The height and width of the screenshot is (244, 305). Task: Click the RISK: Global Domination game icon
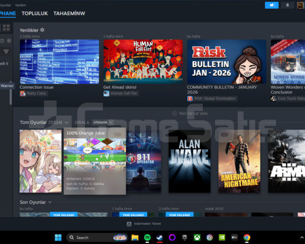pos(190,99)
